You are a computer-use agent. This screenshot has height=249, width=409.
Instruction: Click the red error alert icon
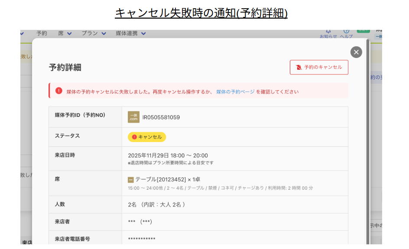coord(59,91)
